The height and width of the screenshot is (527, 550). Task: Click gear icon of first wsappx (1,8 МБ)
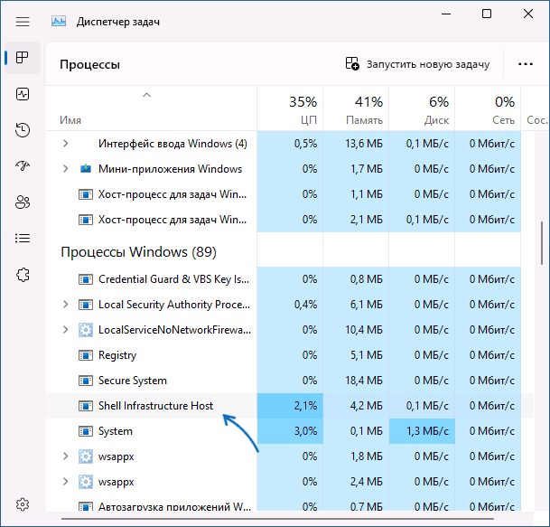86,456
